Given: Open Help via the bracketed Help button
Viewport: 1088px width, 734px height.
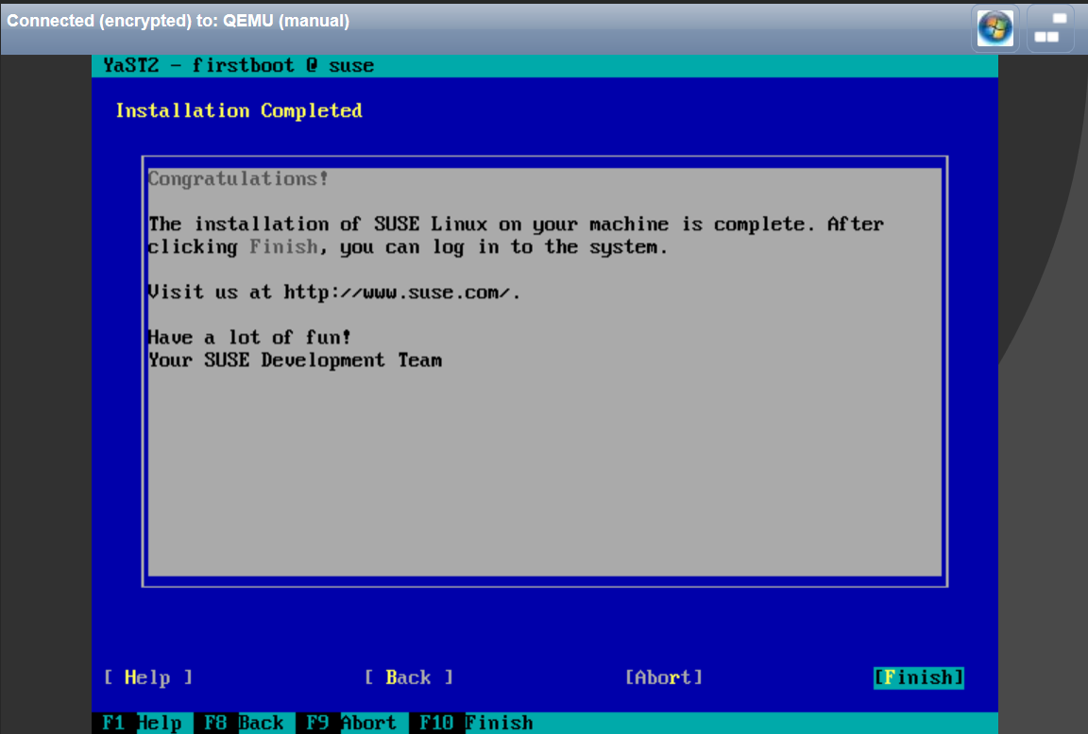Looking at the screenshot, I should pos(147,677).
